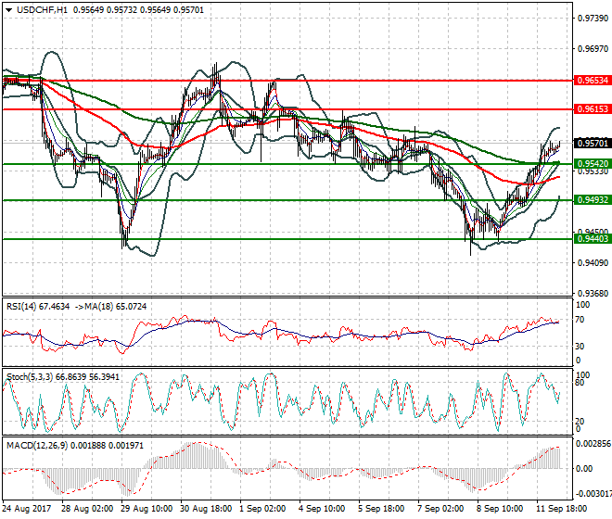This screenshot has width=612, height=519.
Task: Click the 0.93680 price scale value
Action: [x=593, y=293]
